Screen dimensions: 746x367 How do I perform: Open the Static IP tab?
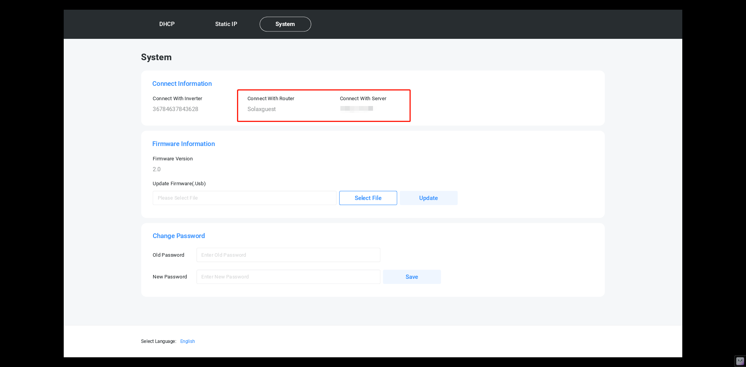[x=226, y=24]
